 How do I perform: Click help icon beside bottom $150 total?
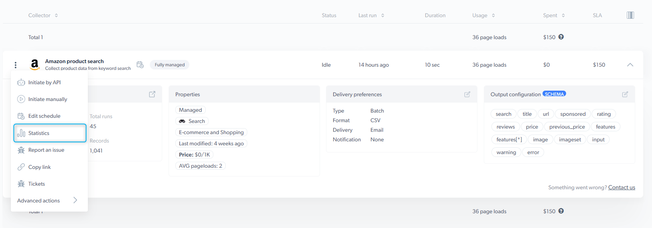[561, 211]
